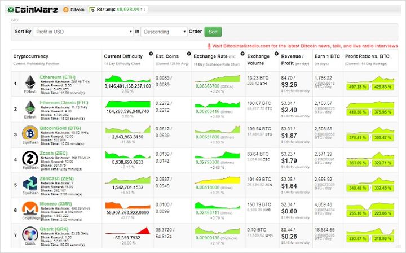The width and height of the screenshot is (406, 253).
Task: Click Zcash exchange rate 0.02793300
Action: point(208,162)
